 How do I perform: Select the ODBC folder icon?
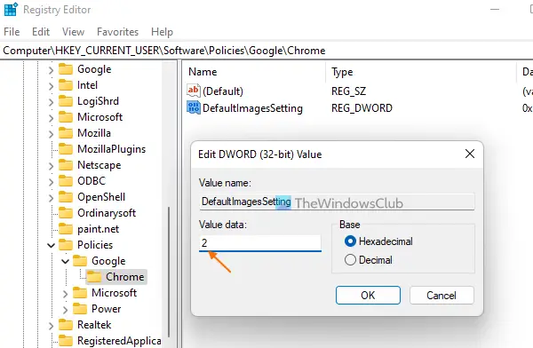point(66,181)
